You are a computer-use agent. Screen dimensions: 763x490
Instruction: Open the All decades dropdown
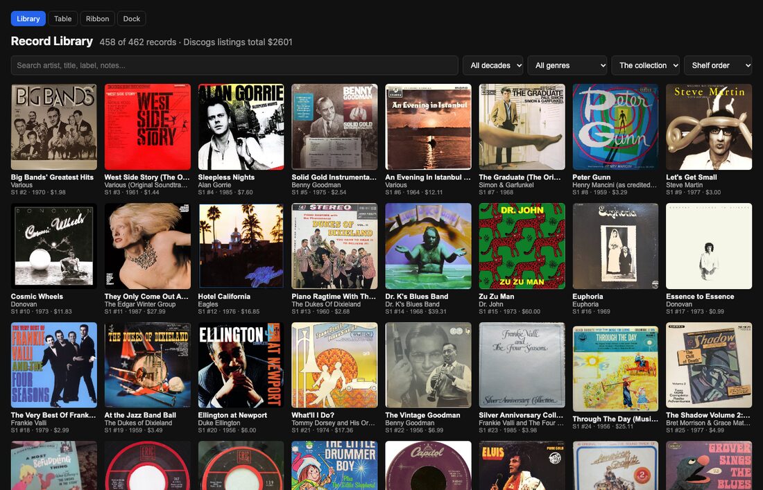(493, 65)
